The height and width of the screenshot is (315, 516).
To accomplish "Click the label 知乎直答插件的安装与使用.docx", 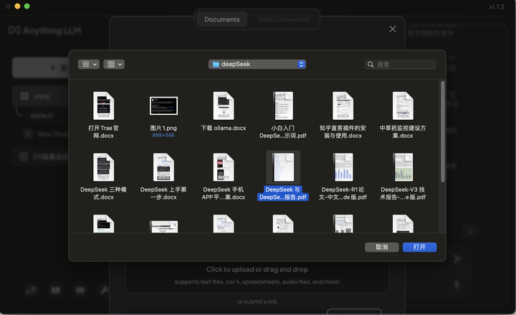I will point(343,132).
